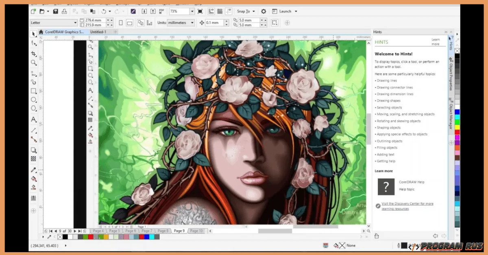Click the Save icon in the toolbar
This screenshot has width=488, height=255.
pyautogui.click(x=55, y=11)
